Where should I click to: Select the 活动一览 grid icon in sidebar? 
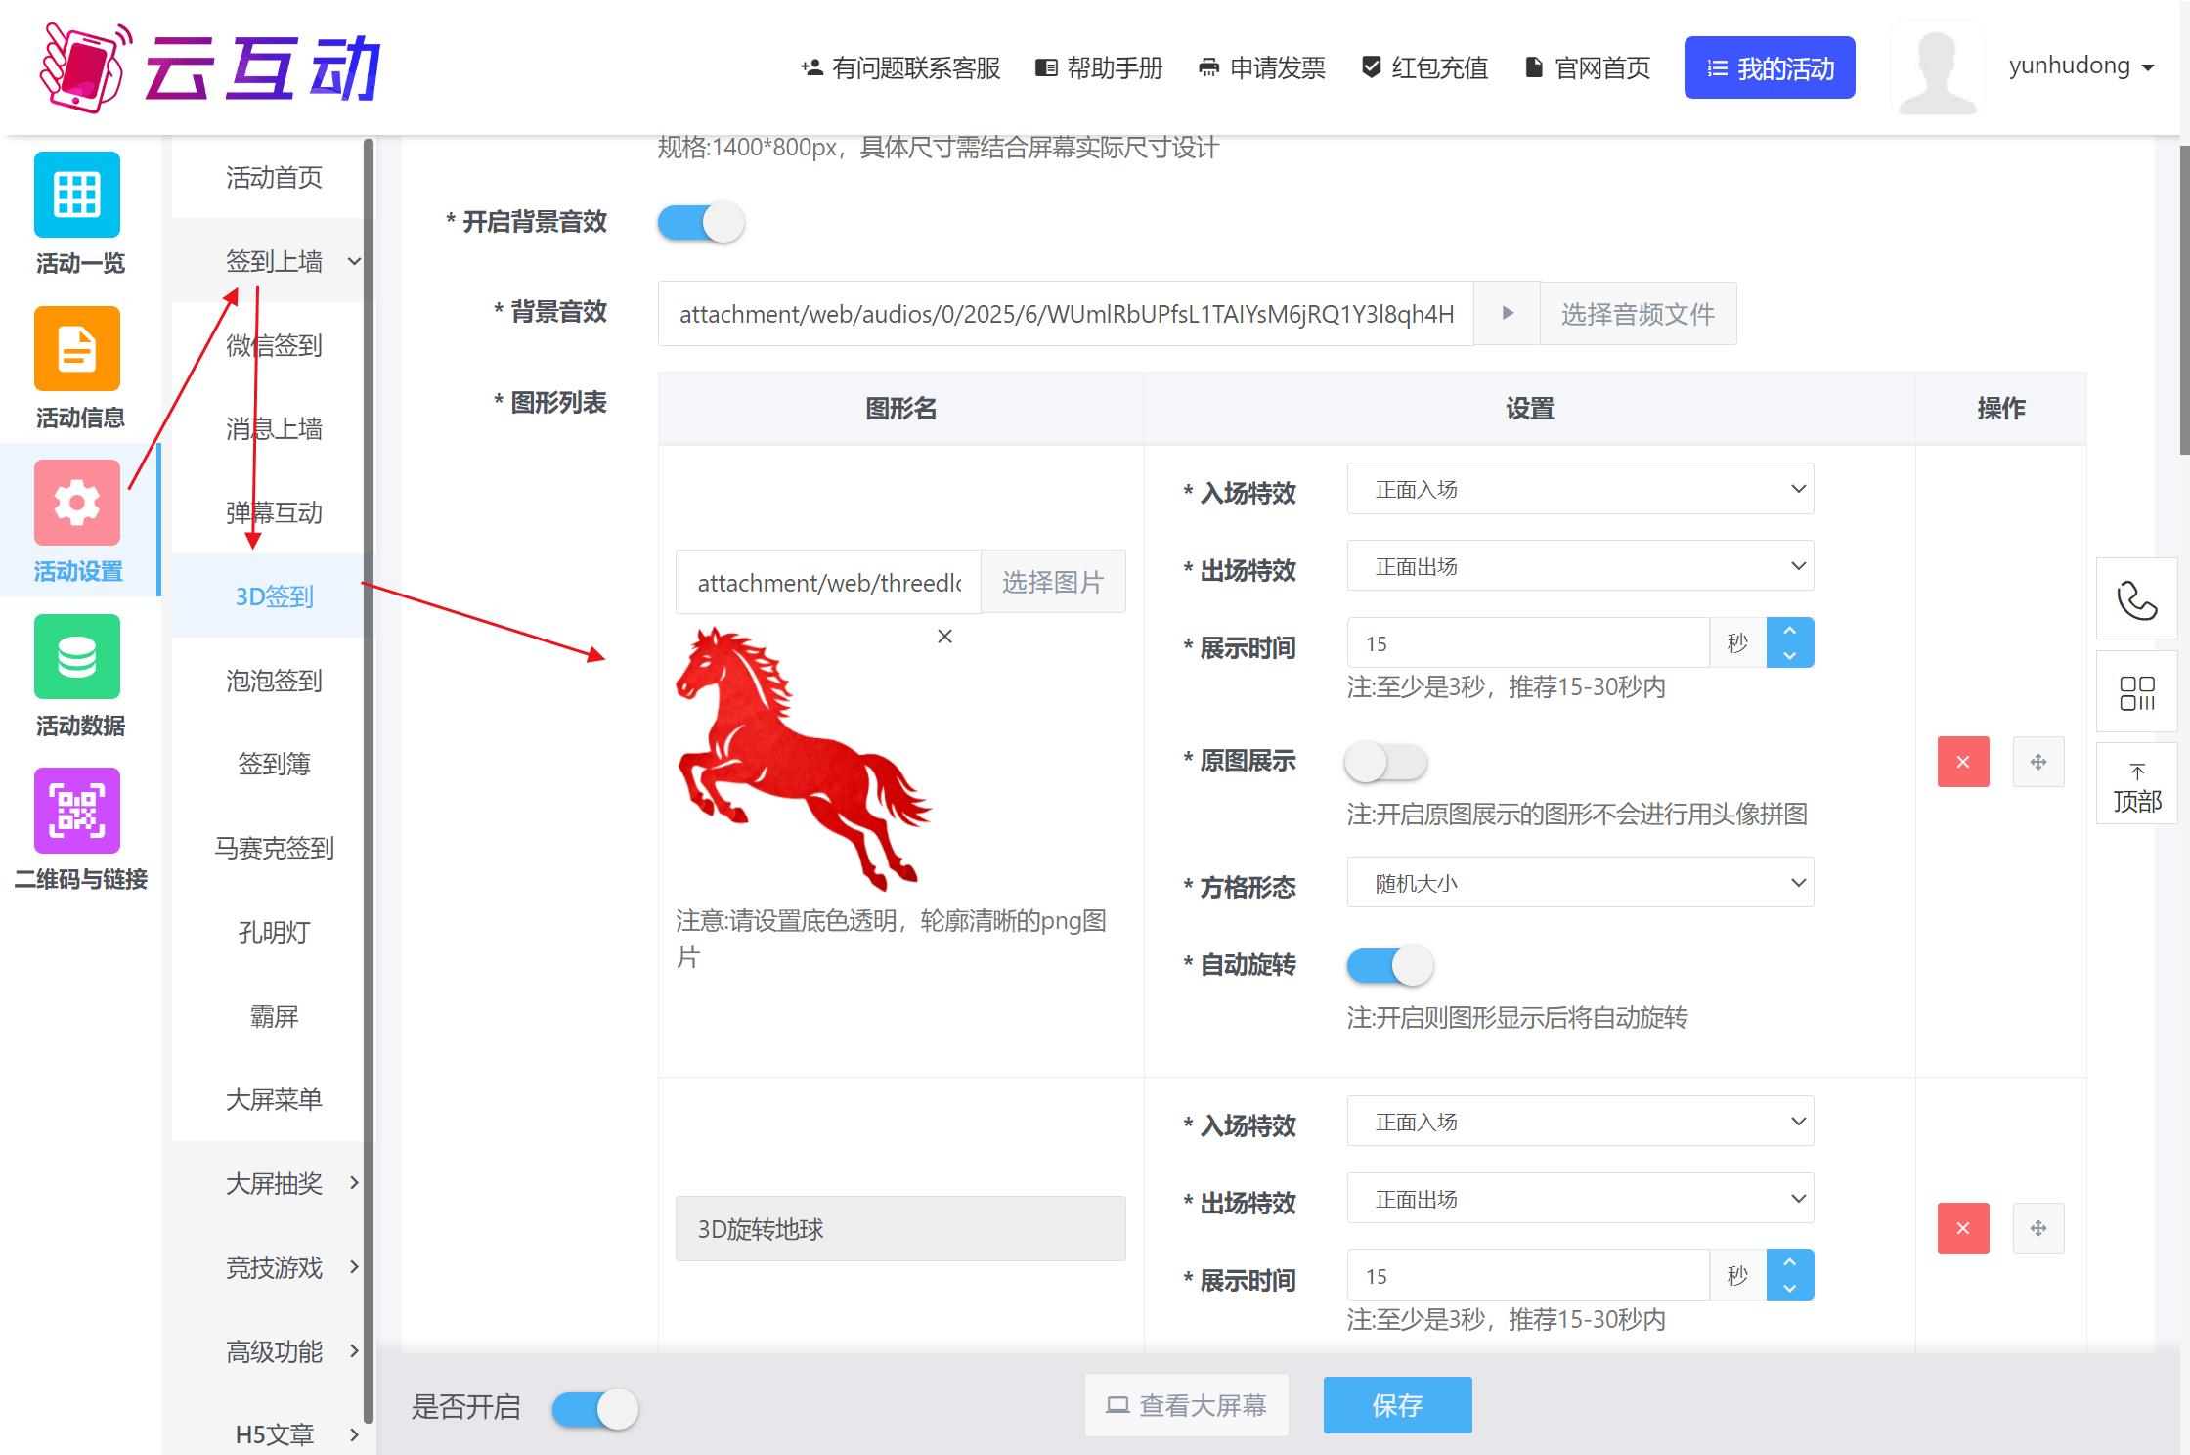point(77,196)
